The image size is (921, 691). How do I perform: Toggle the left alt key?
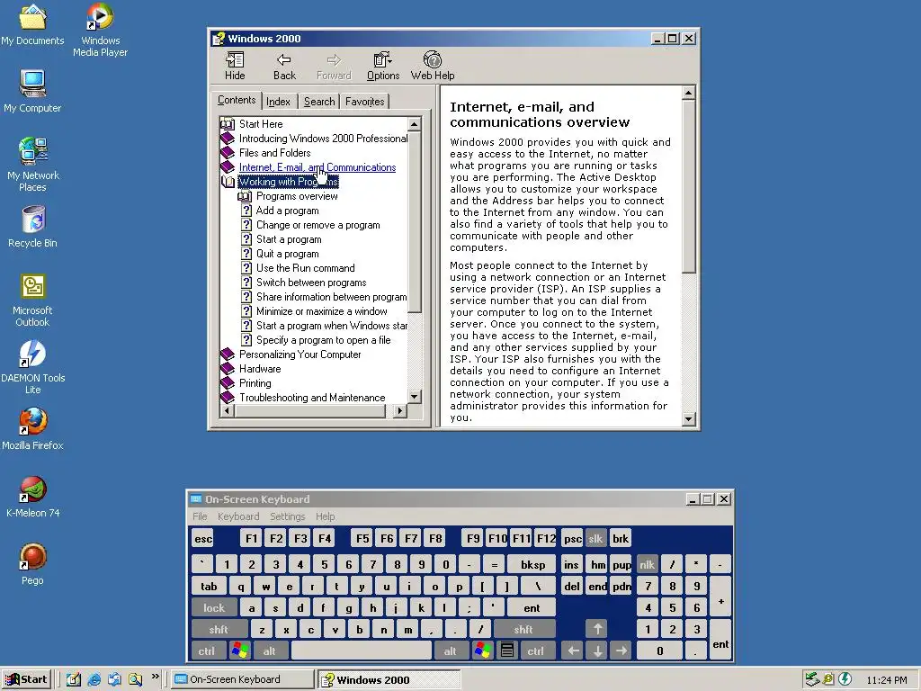pos(270,651)
